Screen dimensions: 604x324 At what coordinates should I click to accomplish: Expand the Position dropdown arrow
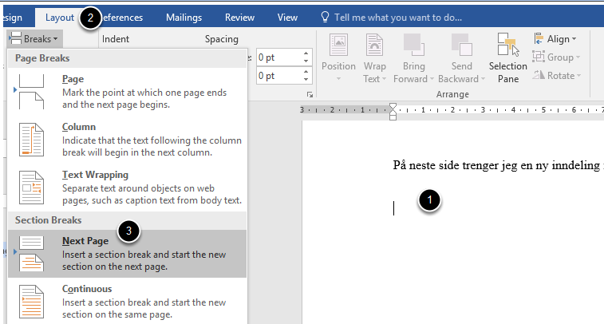(x=338, y=79)
